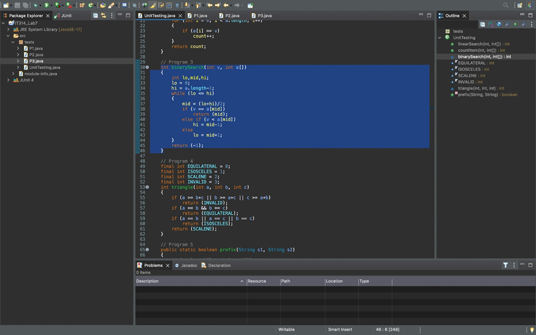Click the Pin Editor icon
This screenshot has height=335, width=536.
tap(250, 5)
